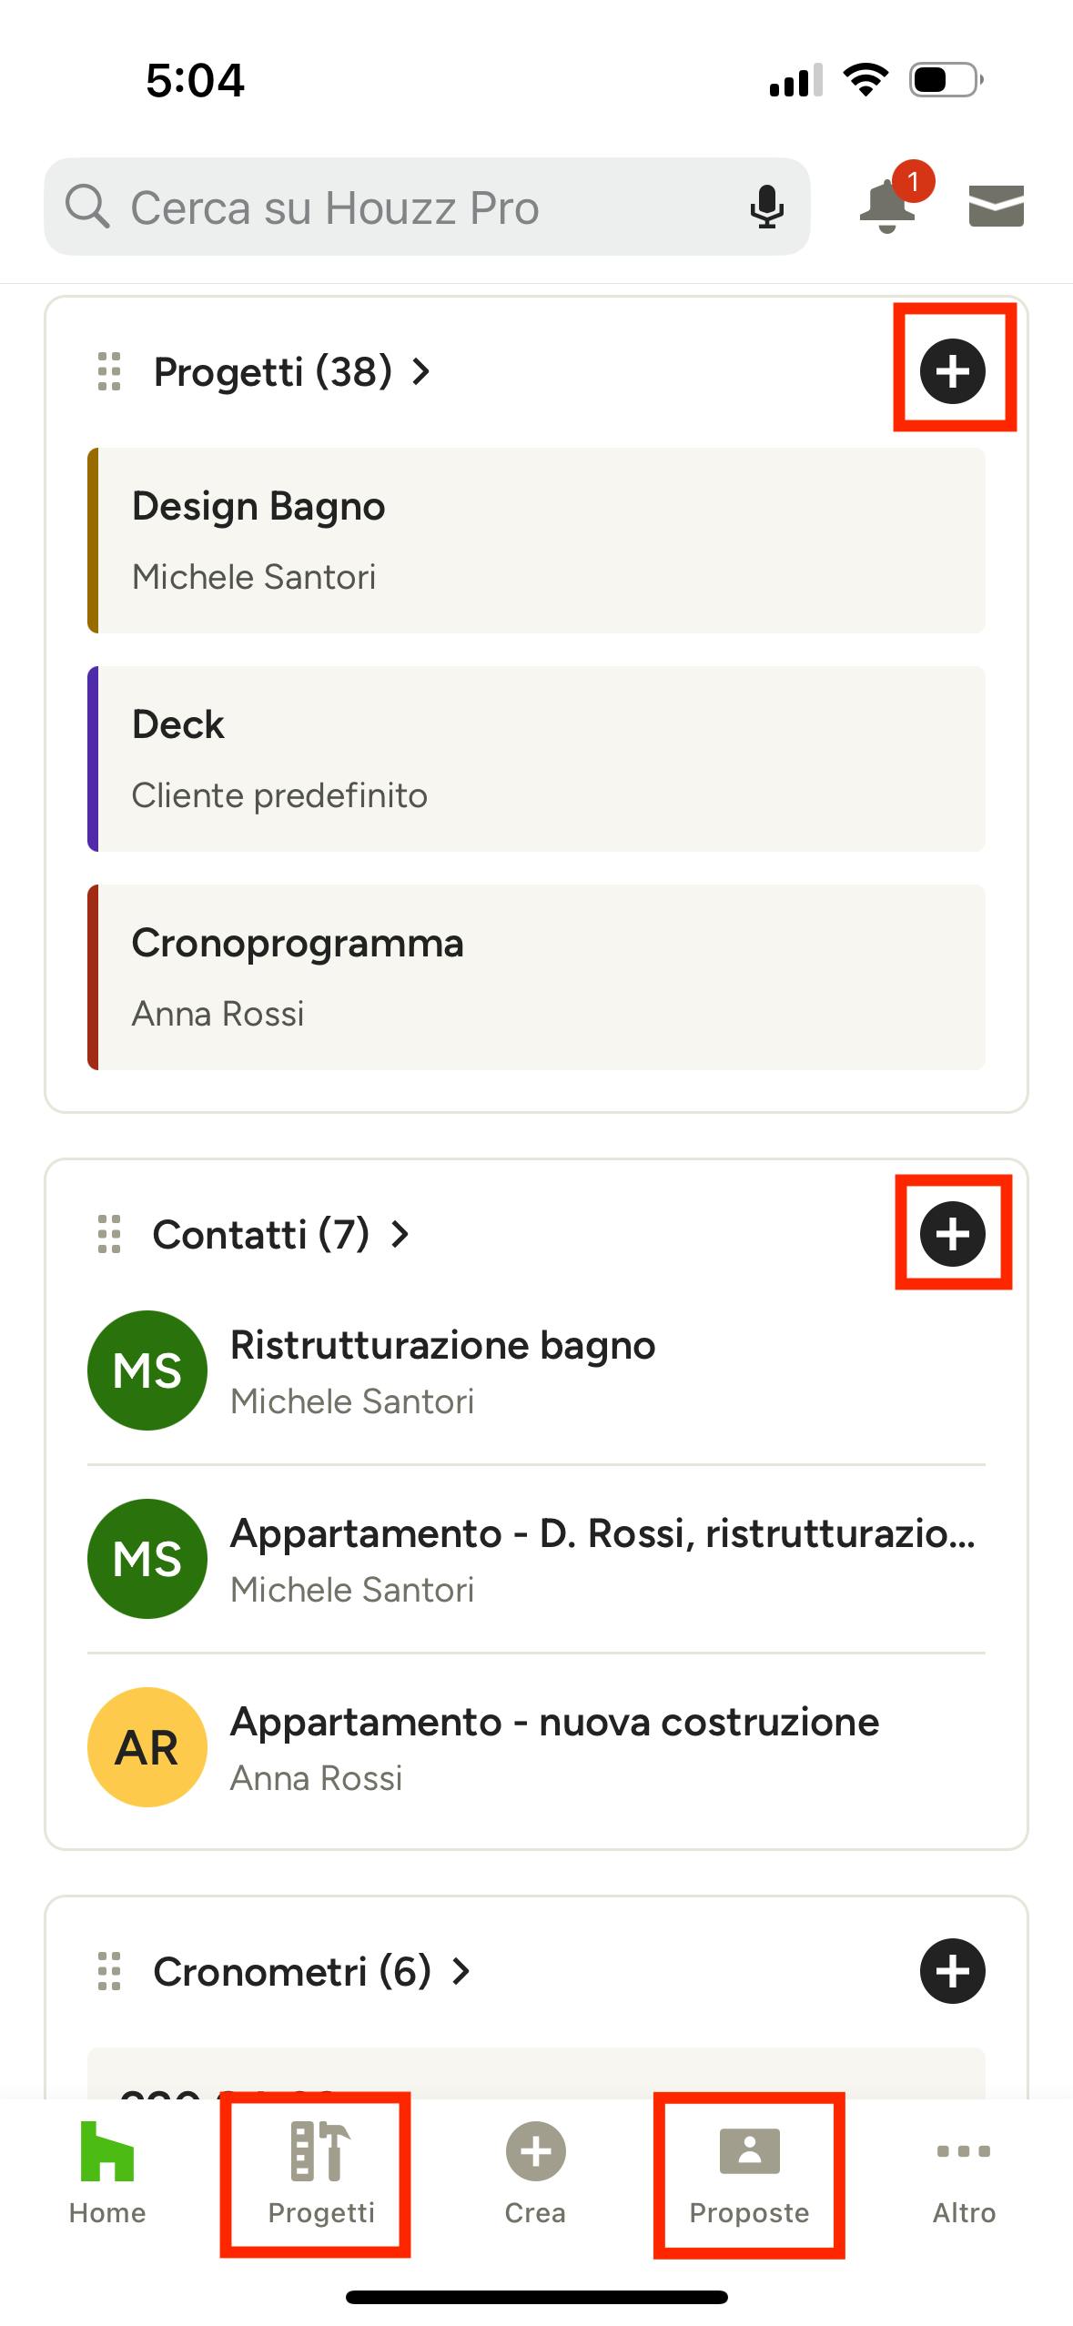Add a new timer in Cronometri

click(x=953, y=1971)
